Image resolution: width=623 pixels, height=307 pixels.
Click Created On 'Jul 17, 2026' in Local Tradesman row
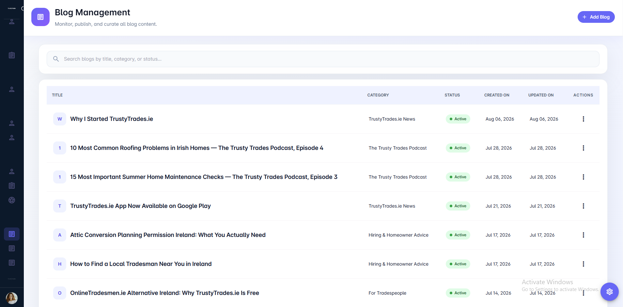coord(498,264)
